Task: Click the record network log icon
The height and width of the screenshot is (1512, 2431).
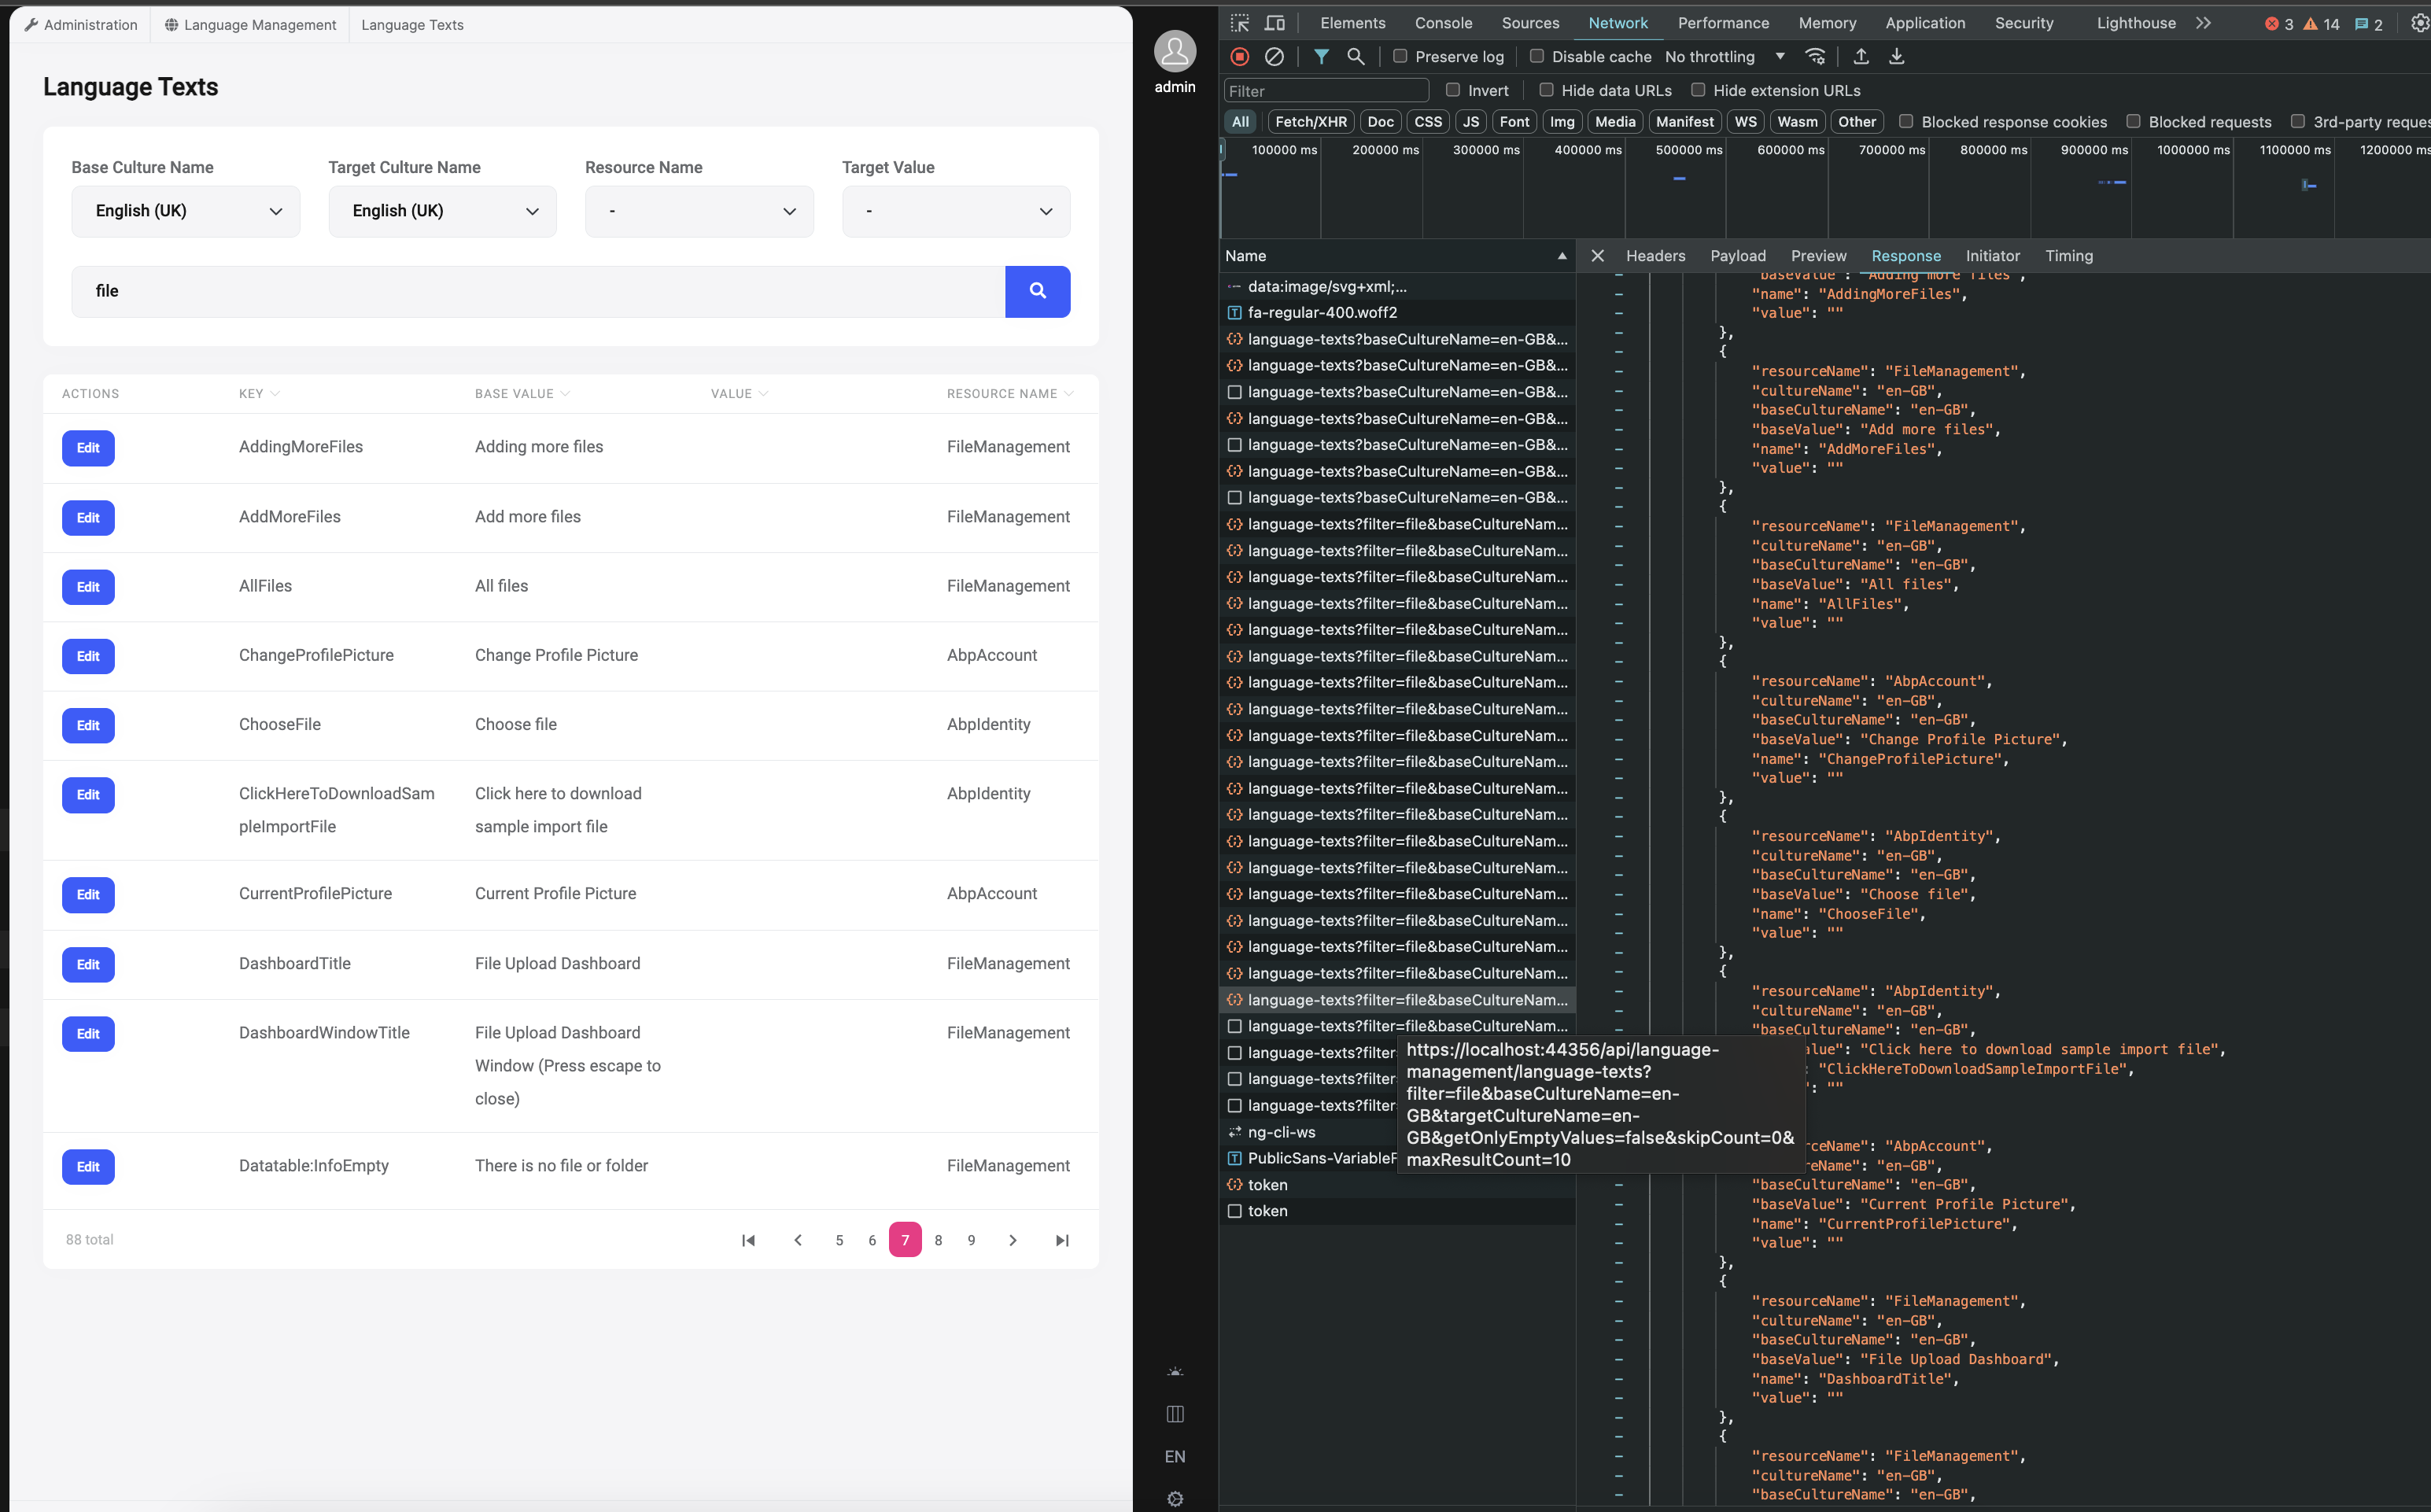Action: (1240, 57)
